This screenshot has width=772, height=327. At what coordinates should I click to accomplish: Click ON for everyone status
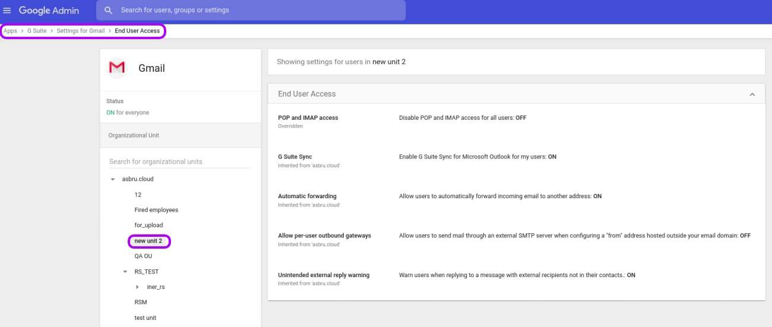click(x=128, y=113)
